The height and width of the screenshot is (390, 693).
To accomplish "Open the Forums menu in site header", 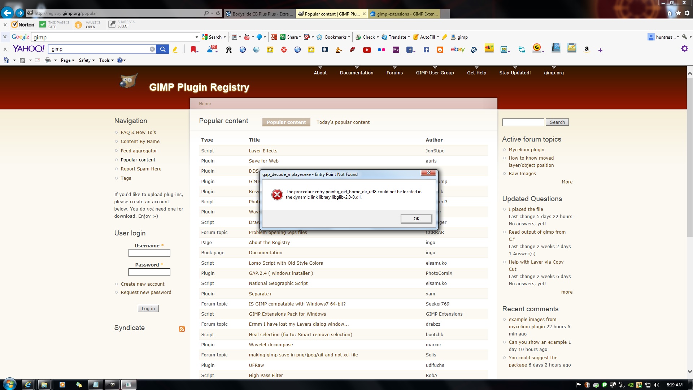I will [x=395, y=73].
